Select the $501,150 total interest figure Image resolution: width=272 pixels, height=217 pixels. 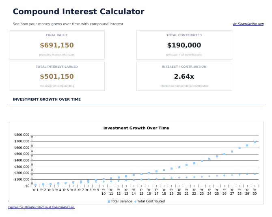pyautogui.click(x=57, y=76)
